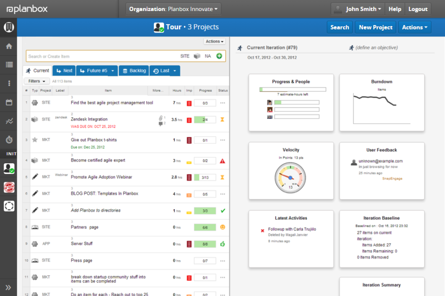Click the New Project button
The image size is (445, 296).
point(375,27)
